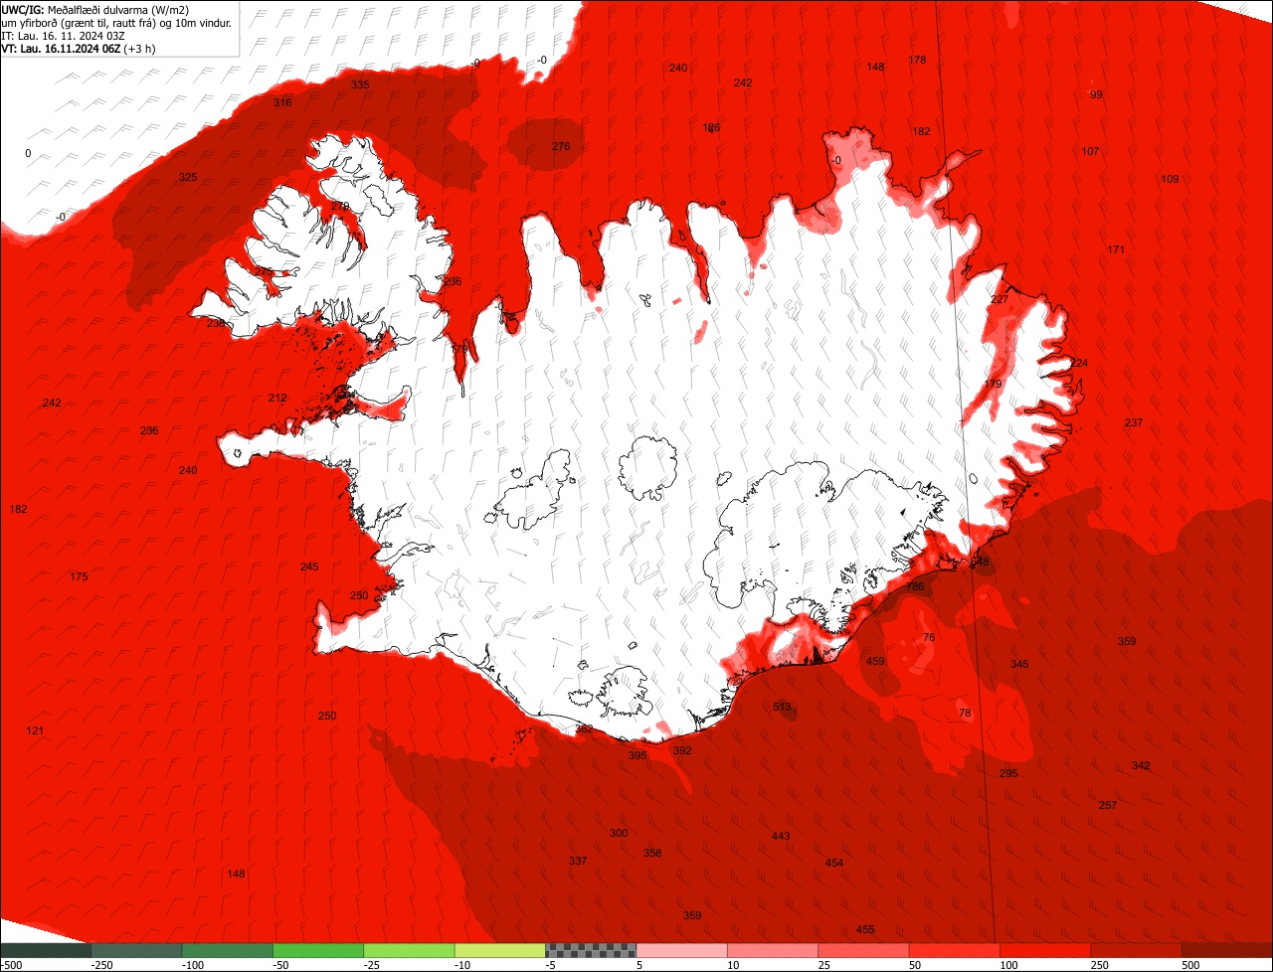Click the legend swatch between 50 and 100
The height and width of the screenshot is (972, 1273).
955,950
